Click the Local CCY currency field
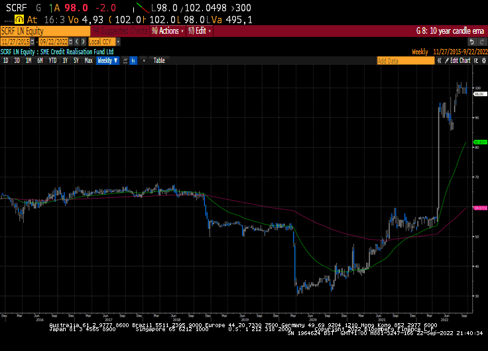The height and width of the screenshot is (351, 488). (x=101, y=42)
